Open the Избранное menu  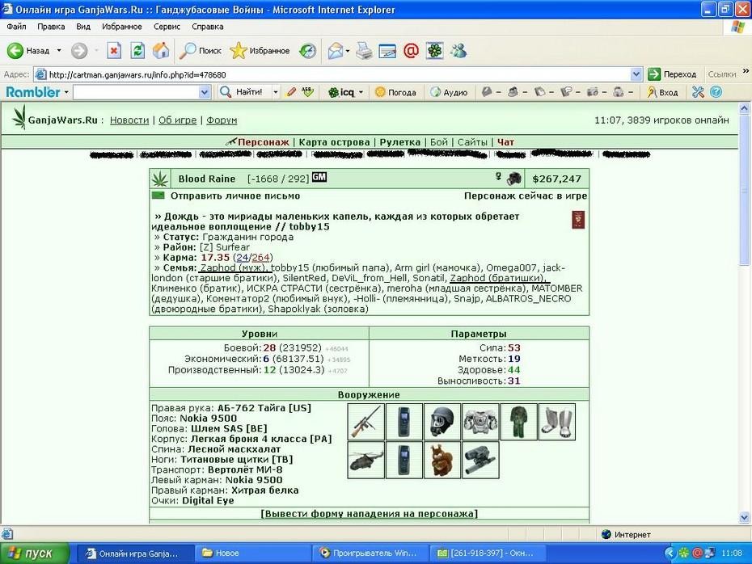(122, 27)
